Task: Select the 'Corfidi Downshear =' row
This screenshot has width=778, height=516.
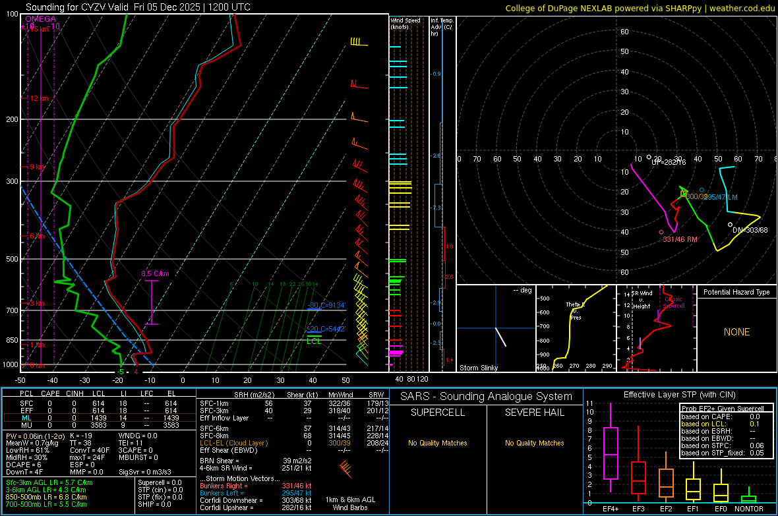Action: tap(256, 500)
